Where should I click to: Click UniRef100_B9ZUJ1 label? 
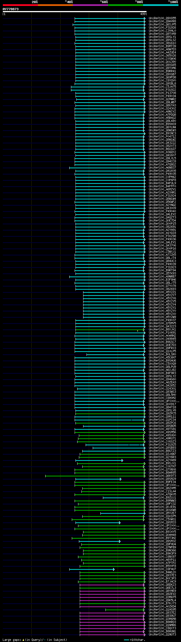[x=162, y=498]
